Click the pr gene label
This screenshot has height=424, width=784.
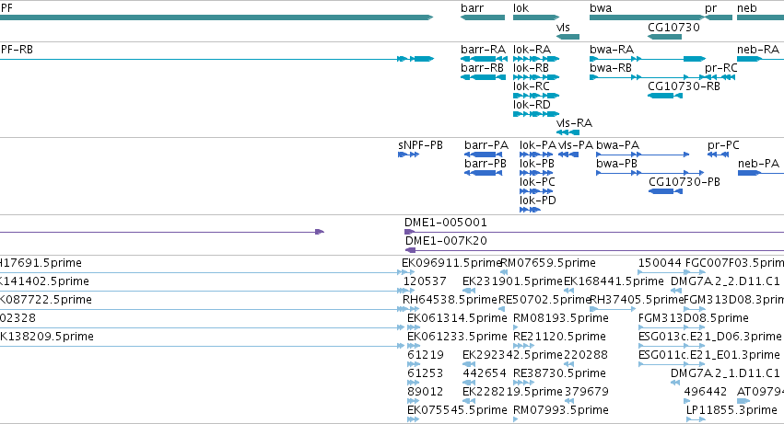point(710,8)
